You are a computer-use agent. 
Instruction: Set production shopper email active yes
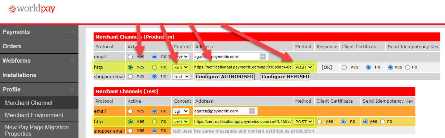pyautogui.click(x=130, y=76)
